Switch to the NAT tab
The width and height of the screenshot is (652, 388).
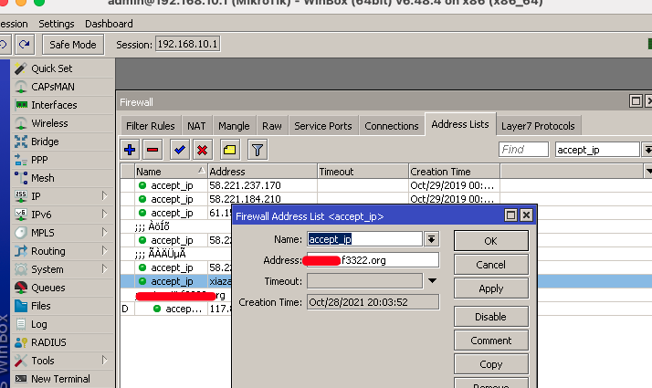[x=196, y=126]
